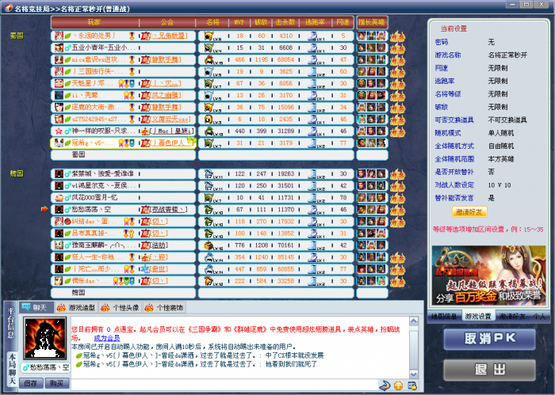This screenshot has height=395, width=555.
Task: Switch to the 地图信息 tab
Action: coord(444,316)
